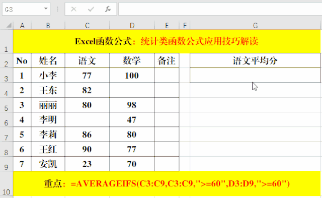322x198 pixels.
Task: Click 丽丽's 数学 score 98
Action: tap(132, 105)
